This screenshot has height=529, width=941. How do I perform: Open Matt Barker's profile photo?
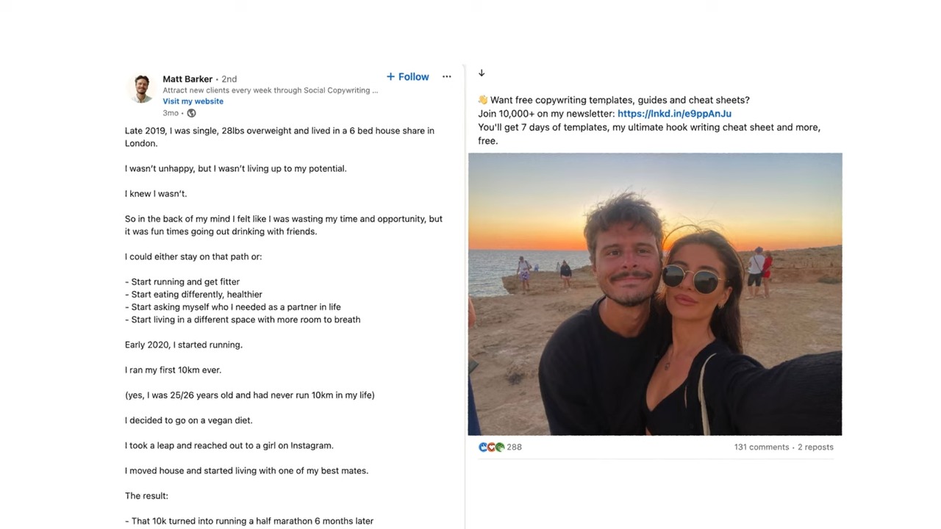coord(140,88)
